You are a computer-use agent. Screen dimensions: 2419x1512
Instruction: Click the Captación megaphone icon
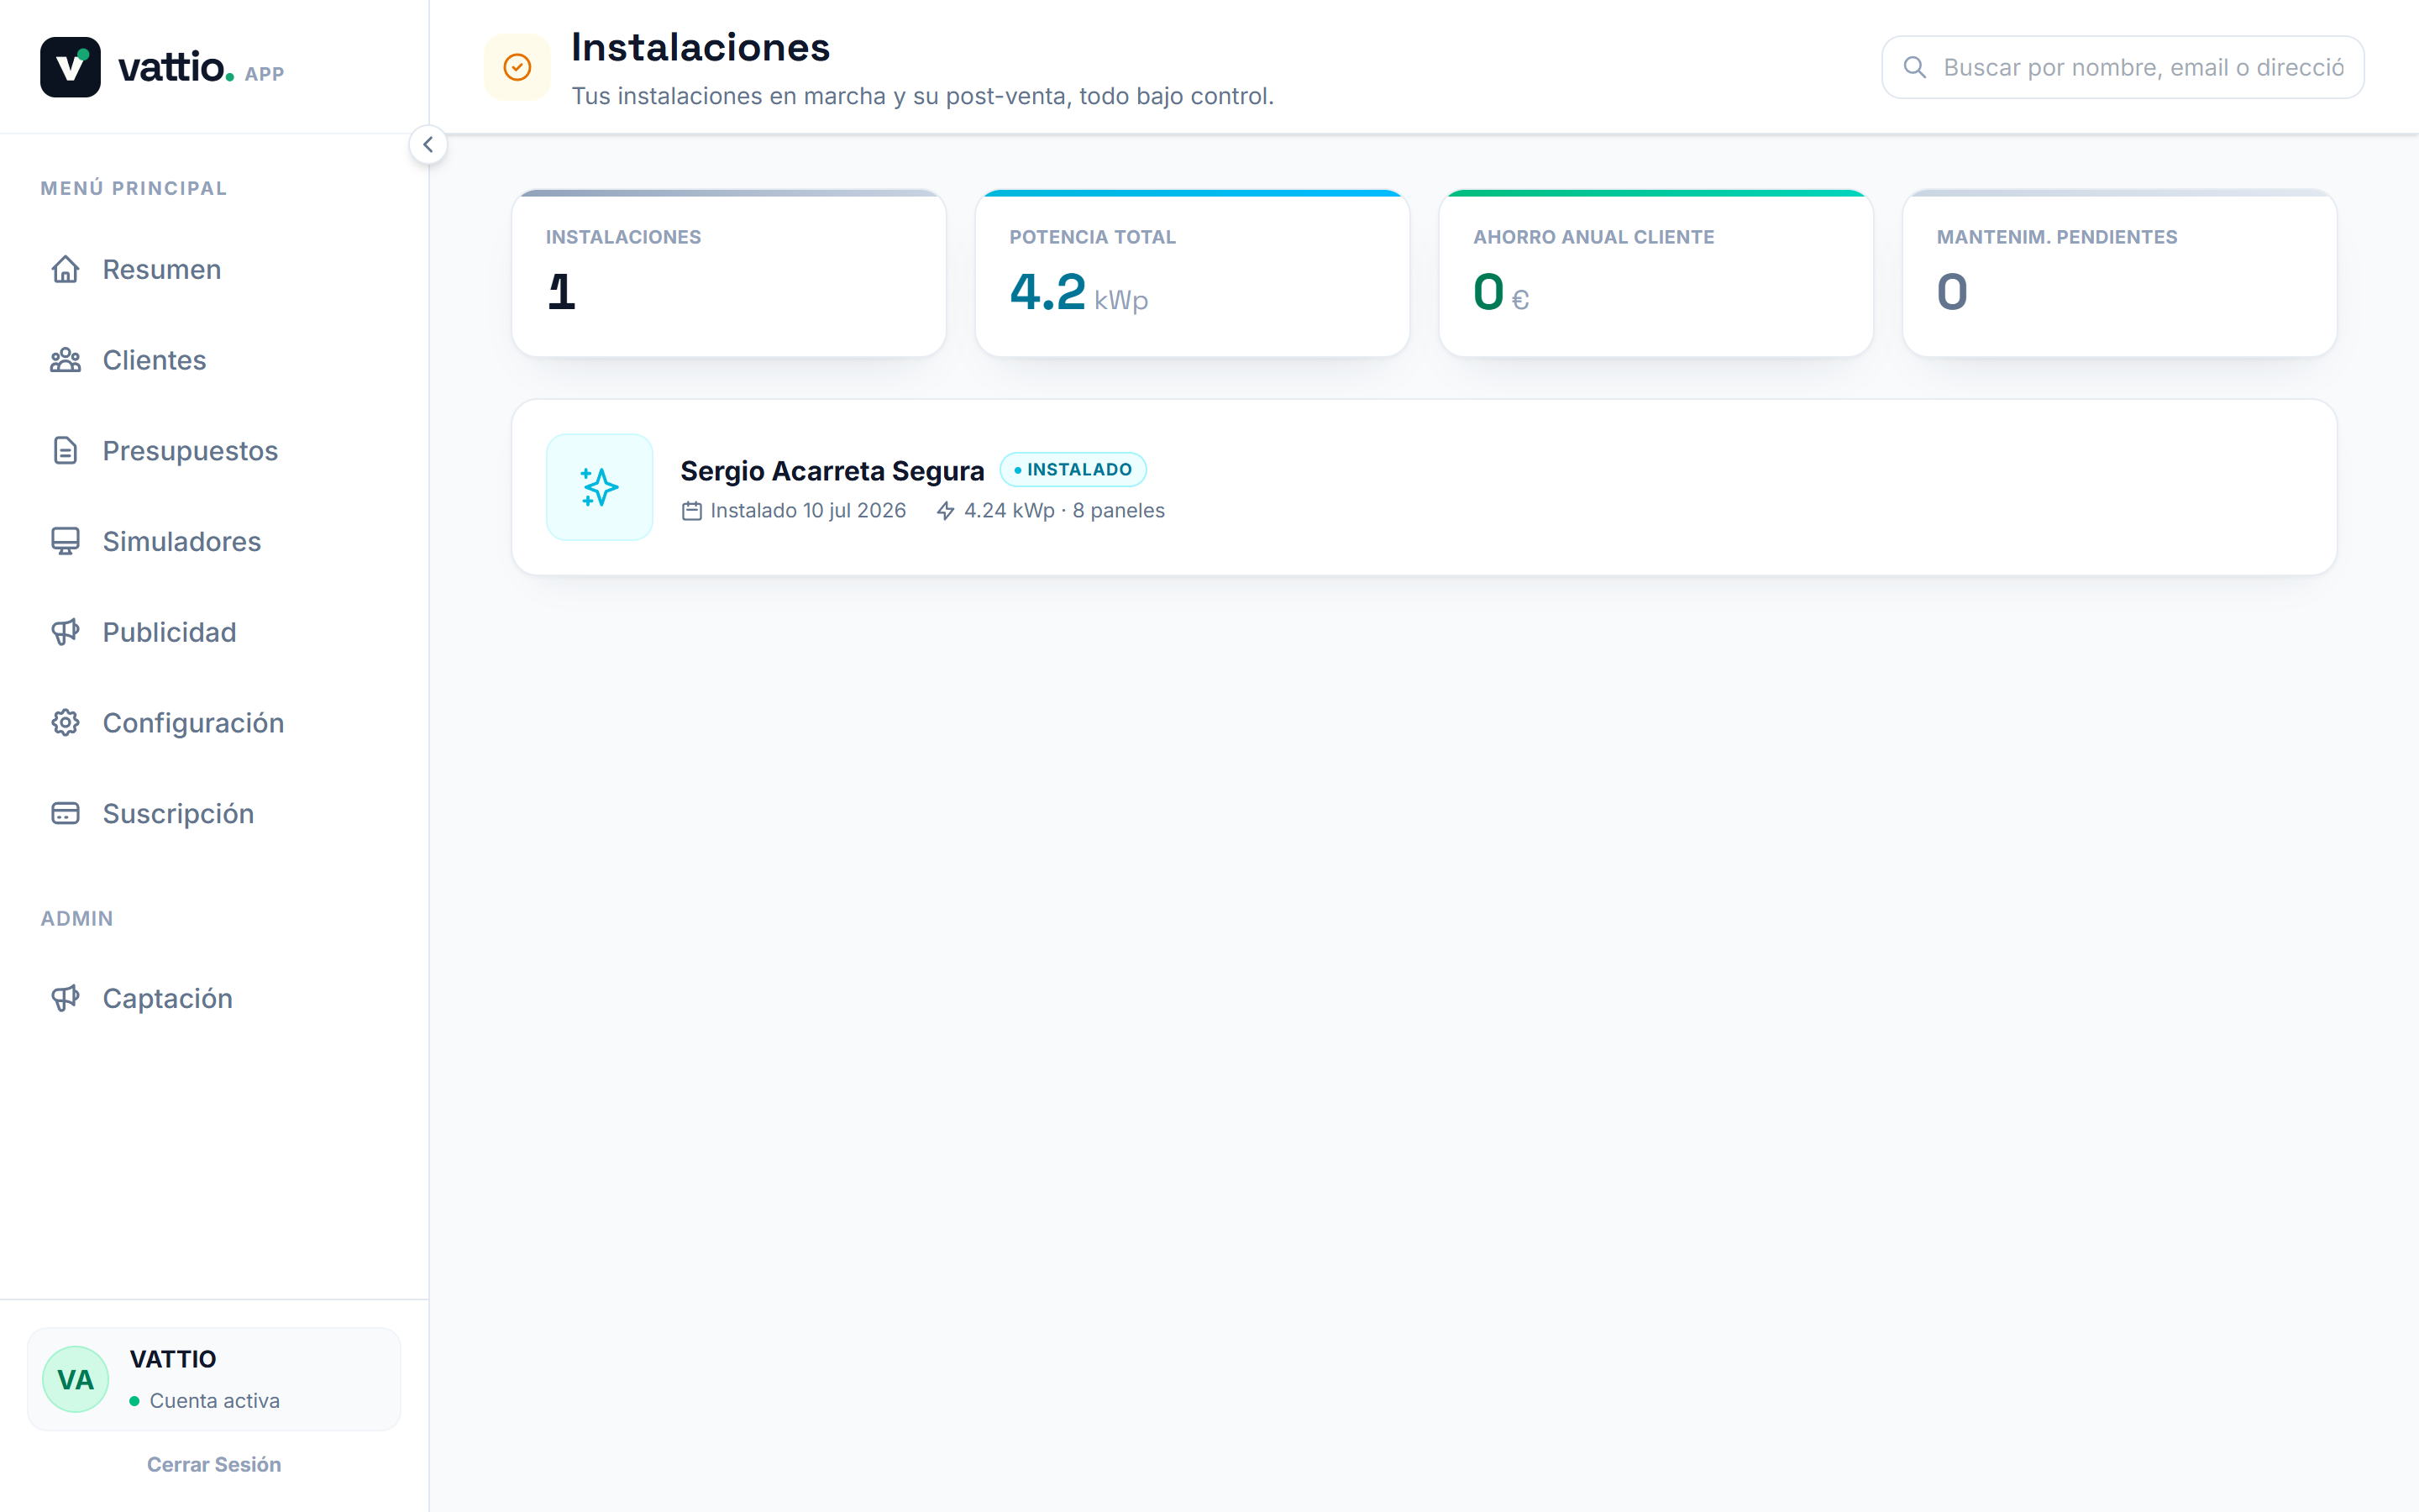click(x=65, y=998)
